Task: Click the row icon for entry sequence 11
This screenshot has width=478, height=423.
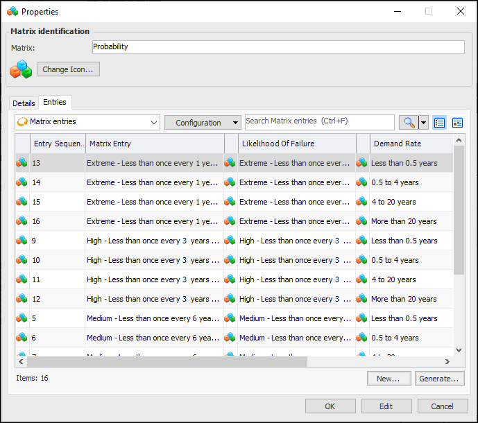Action: (x=22, y=279)
